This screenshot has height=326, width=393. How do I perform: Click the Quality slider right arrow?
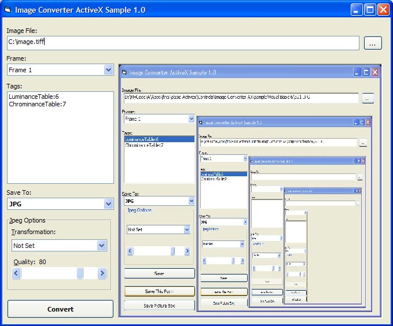(x=102, y=273)
